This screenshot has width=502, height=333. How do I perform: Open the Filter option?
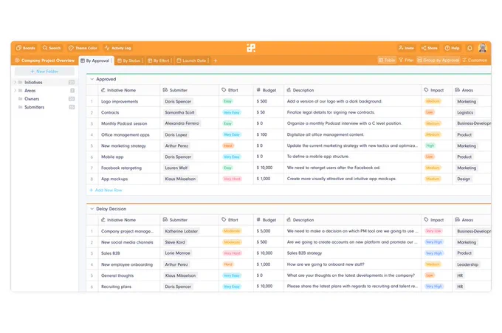(x=406, y=61)
